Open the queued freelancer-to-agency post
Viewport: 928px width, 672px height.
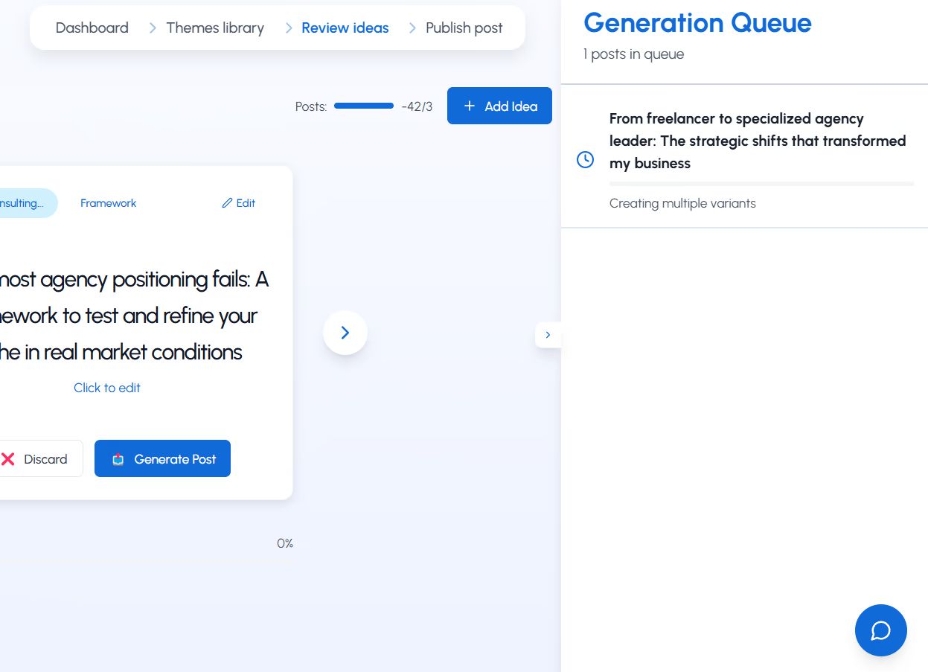(758, 141)
